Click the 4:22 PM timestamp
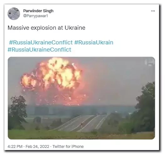 click(15, 146)
